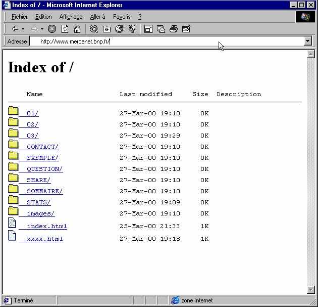Image resolution: width=318 pixels, height=307 pixels.
Task: Expand the Adresse bar dropdown list
Action: click(308, 41)
